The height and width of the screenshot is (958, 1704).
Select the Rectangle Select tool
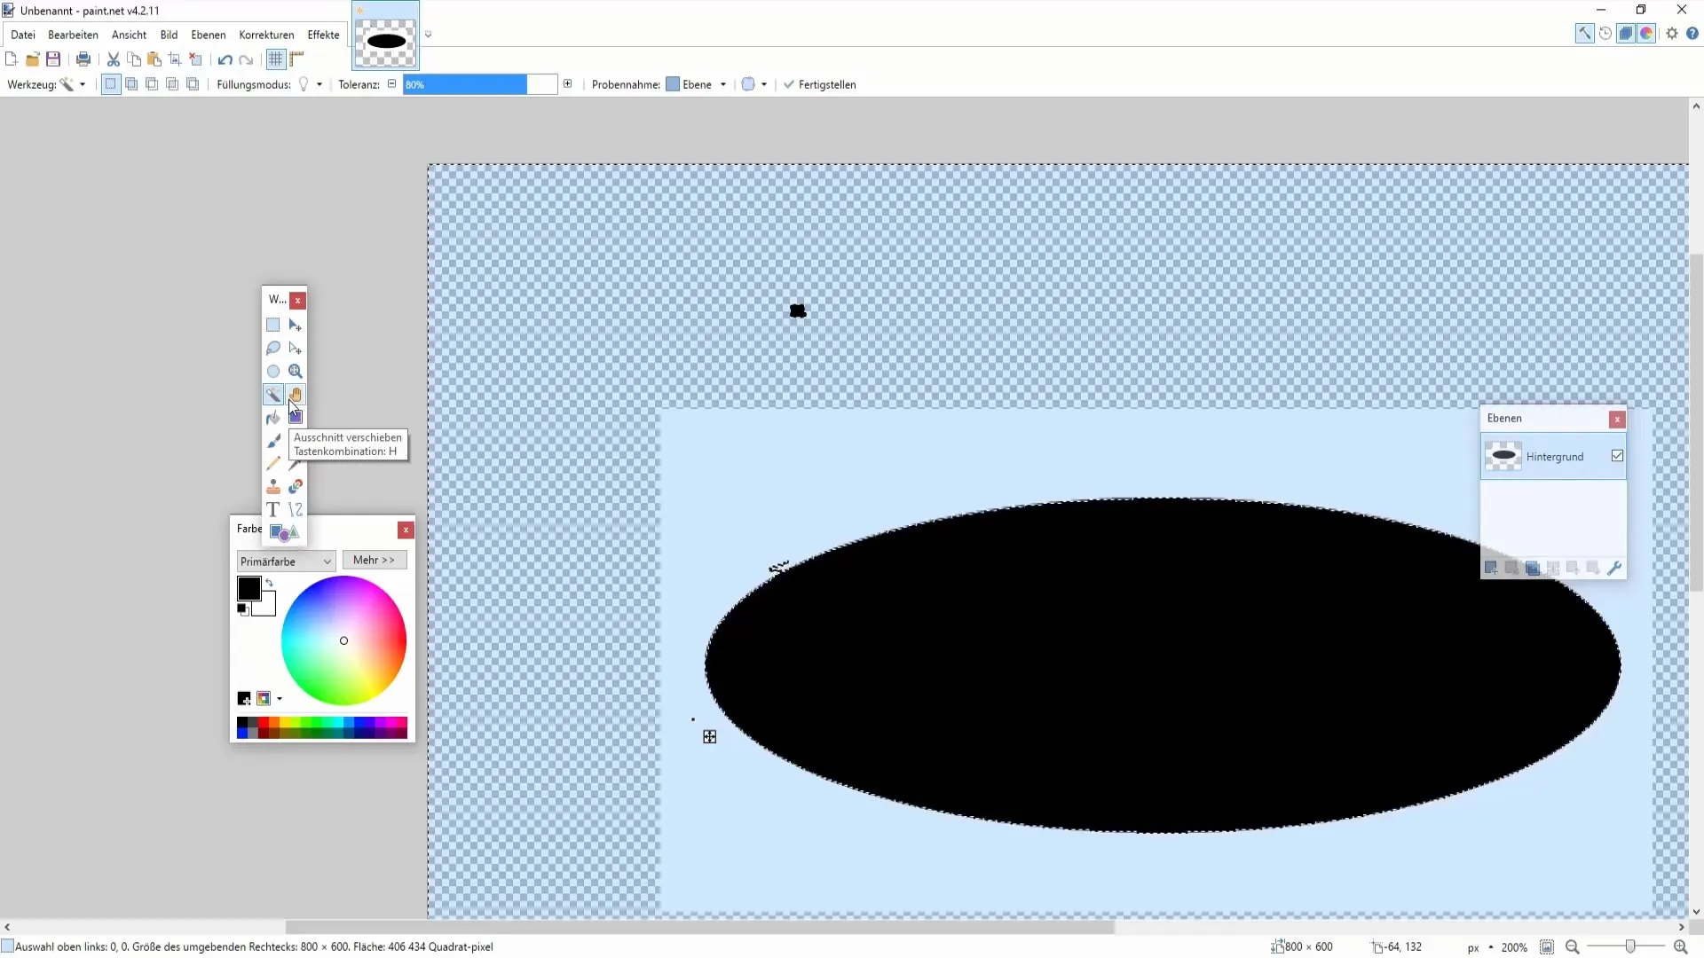(x=273, y=325)
